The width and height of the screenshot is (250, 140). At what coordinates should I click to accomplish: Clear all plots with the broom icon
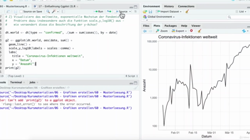(x=199, y=31)
